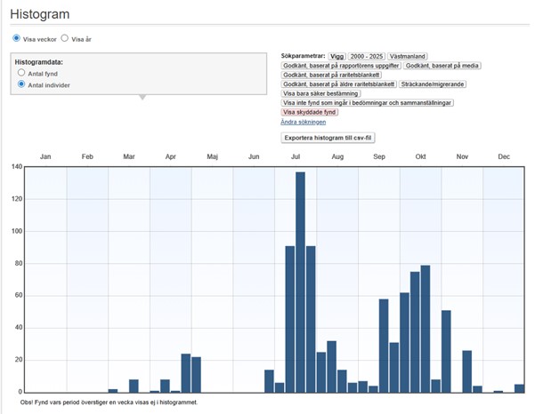Open the "Ändra sökningen" link
Image resolution: width=535 pixels, height=414 pixels.
(303, 122)
